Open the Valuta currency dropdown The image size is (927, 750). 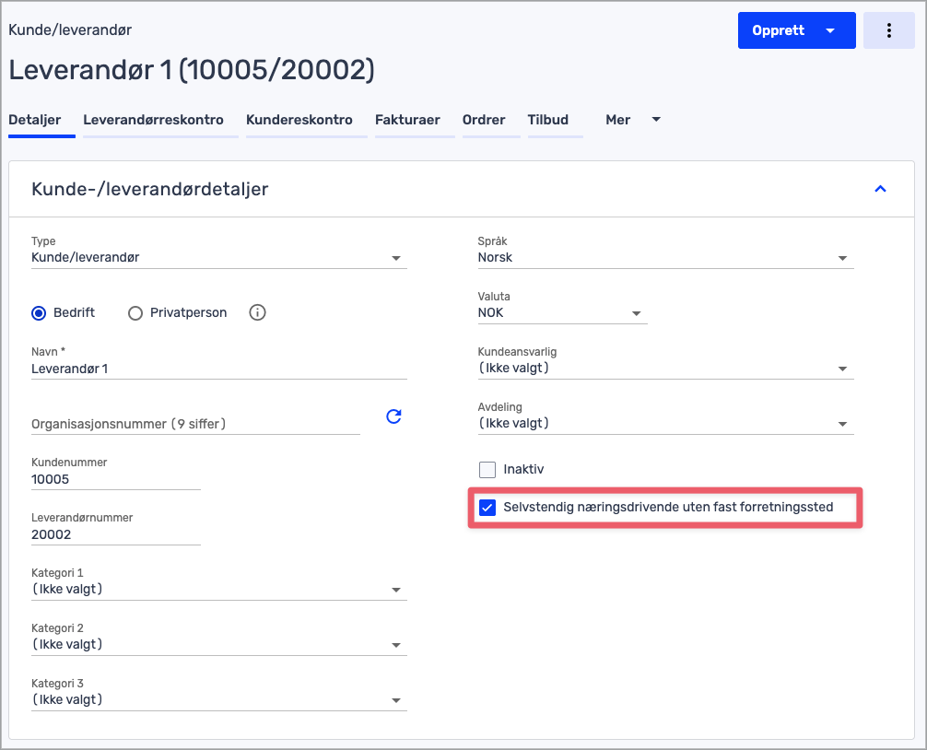click(561, 313)
